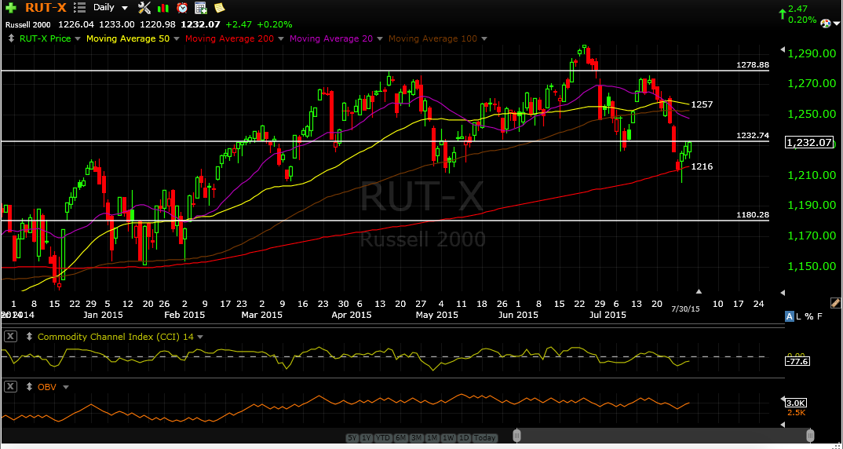Viewport: 843px width, 449px height.
Task: Click the OBV indicator label
Action: coord(47,387)
